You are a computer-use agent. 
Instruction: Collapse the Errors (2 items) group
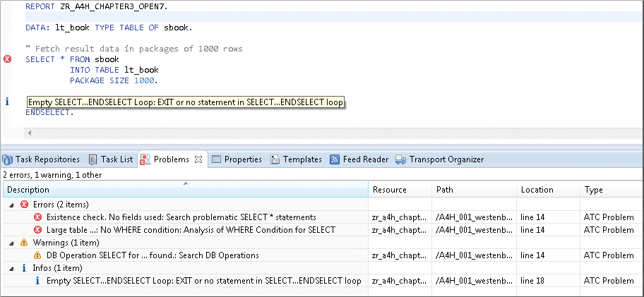pyautogui.click(x=11, y=205)
